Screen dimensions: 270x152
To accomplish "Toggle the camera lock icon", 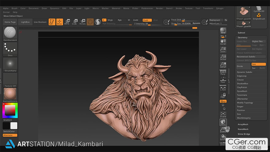I will coord(223,95).
